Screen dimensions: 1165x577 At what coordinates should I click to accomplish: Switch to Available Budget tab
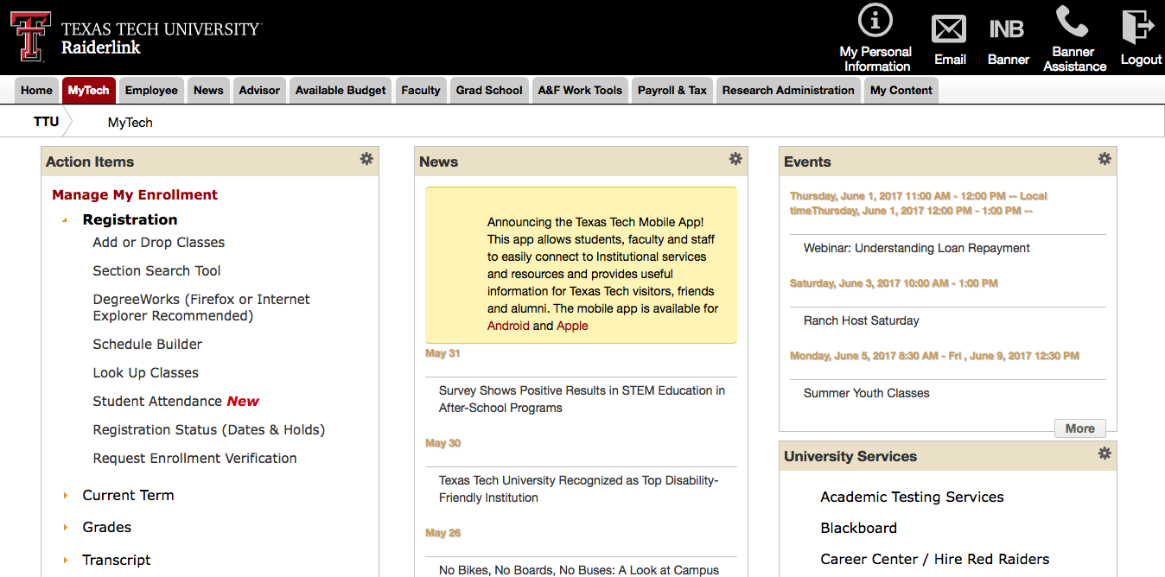click(x=341, y=91)
